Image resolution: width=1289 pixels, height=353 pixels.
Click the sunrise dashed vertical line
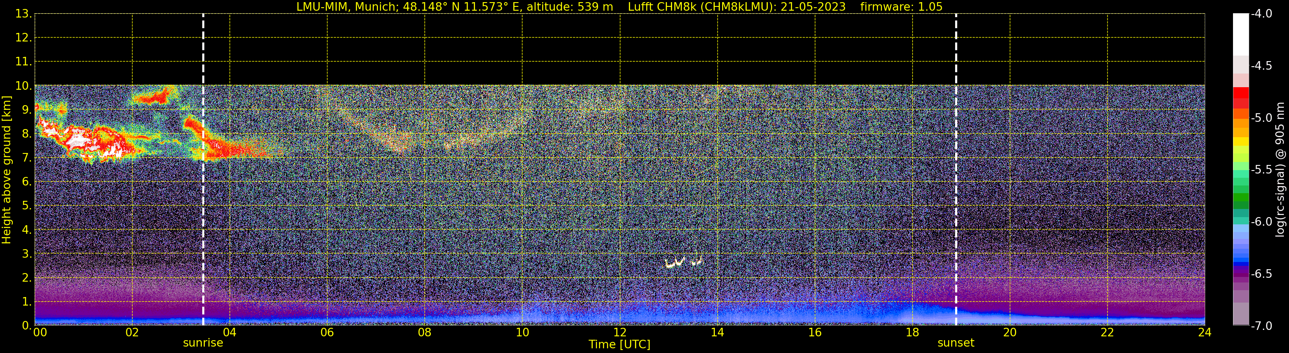(x=203, y=170)
